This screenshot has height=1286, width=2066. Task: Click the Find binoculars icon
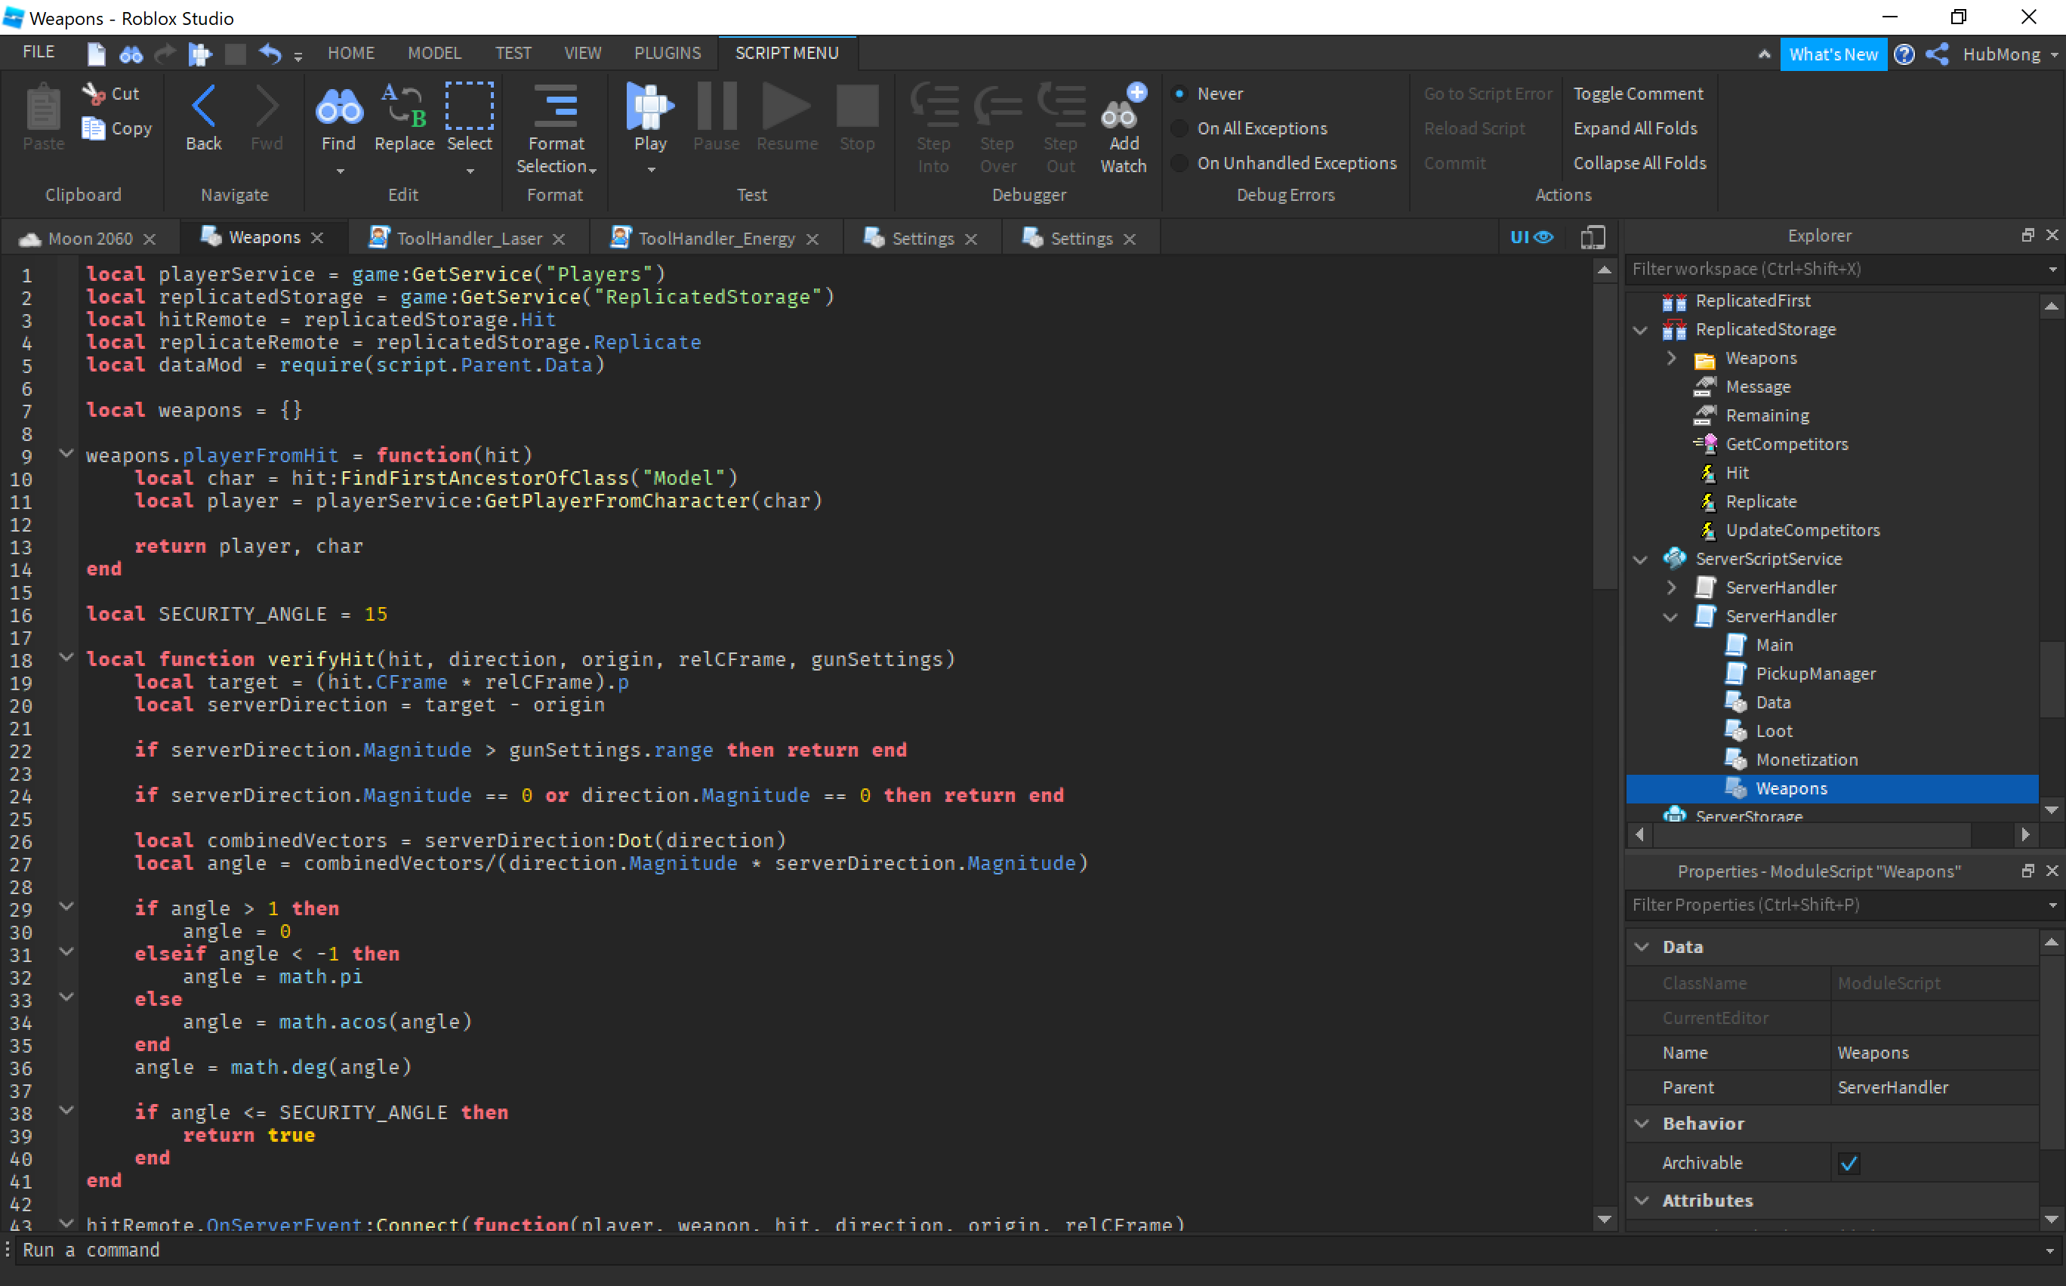338,108
